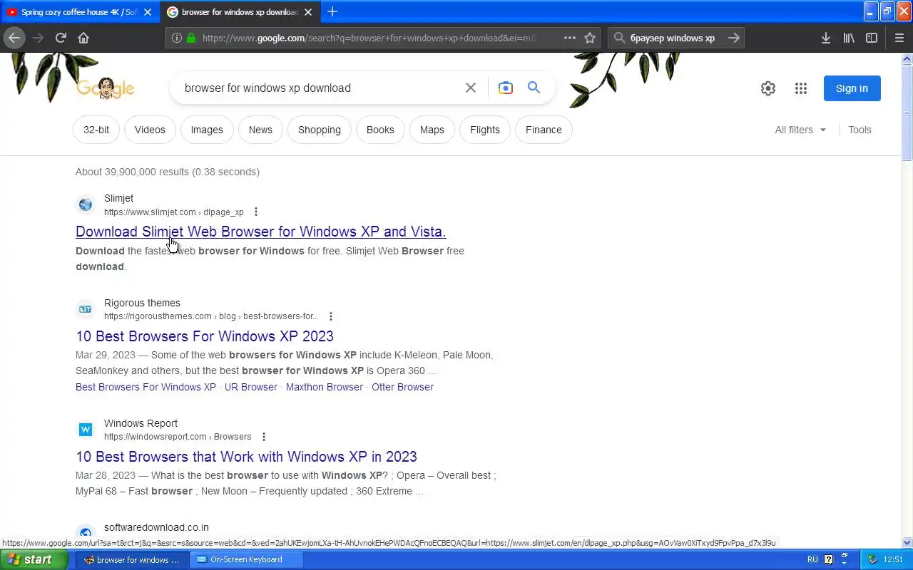Open Google quick settings gear

click(x=768, y=88)
